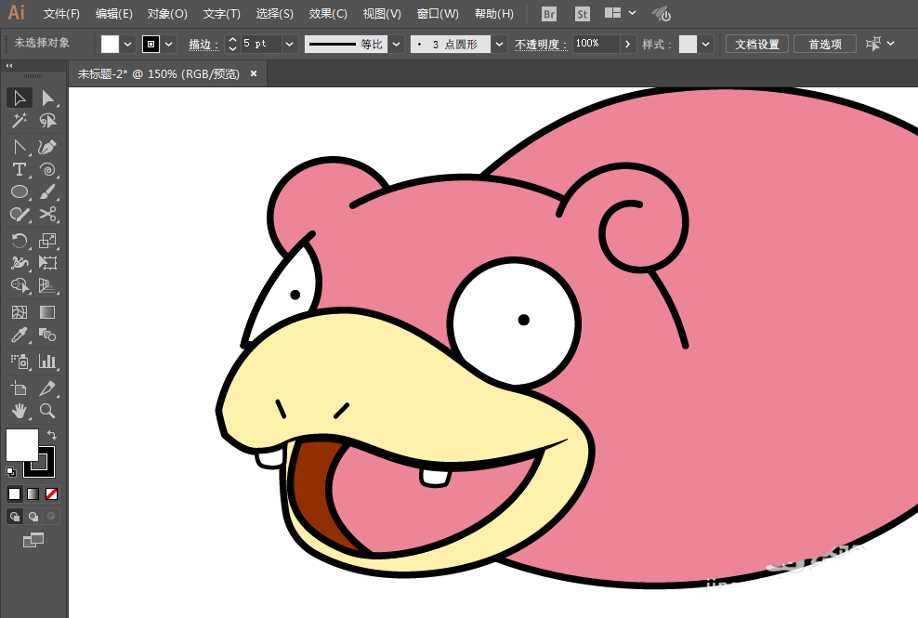This screenshot has width=918, height=618.
Task: Reset to default fill and stroke
Action: click(10, 471)
